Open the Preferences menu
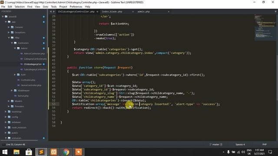The image size is (278, 156). coord(76,7)
